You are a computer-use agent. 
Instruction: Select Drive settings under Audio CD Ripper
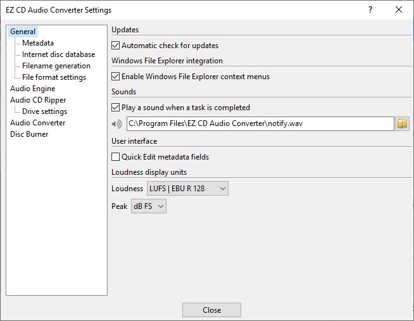point(44,111)
